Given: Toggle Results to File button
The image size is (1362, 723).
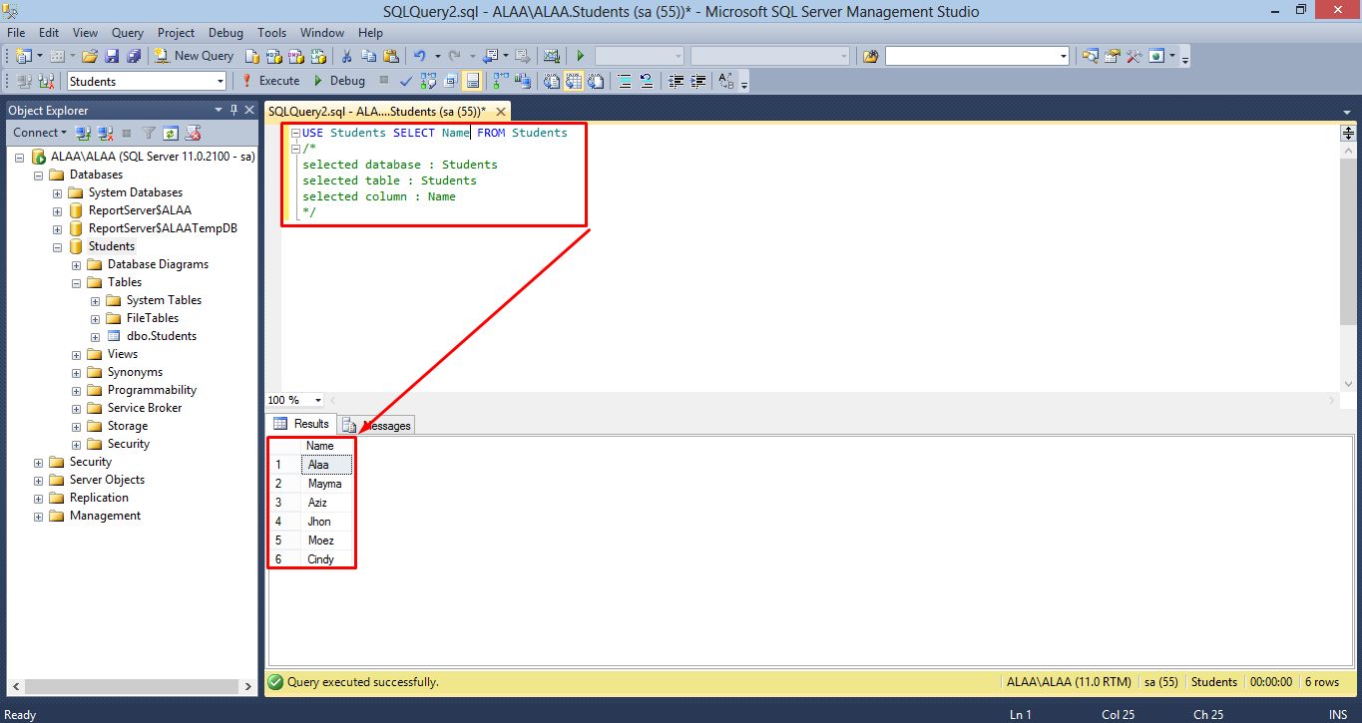Looking at the screenshot, I should coord(595,81).
